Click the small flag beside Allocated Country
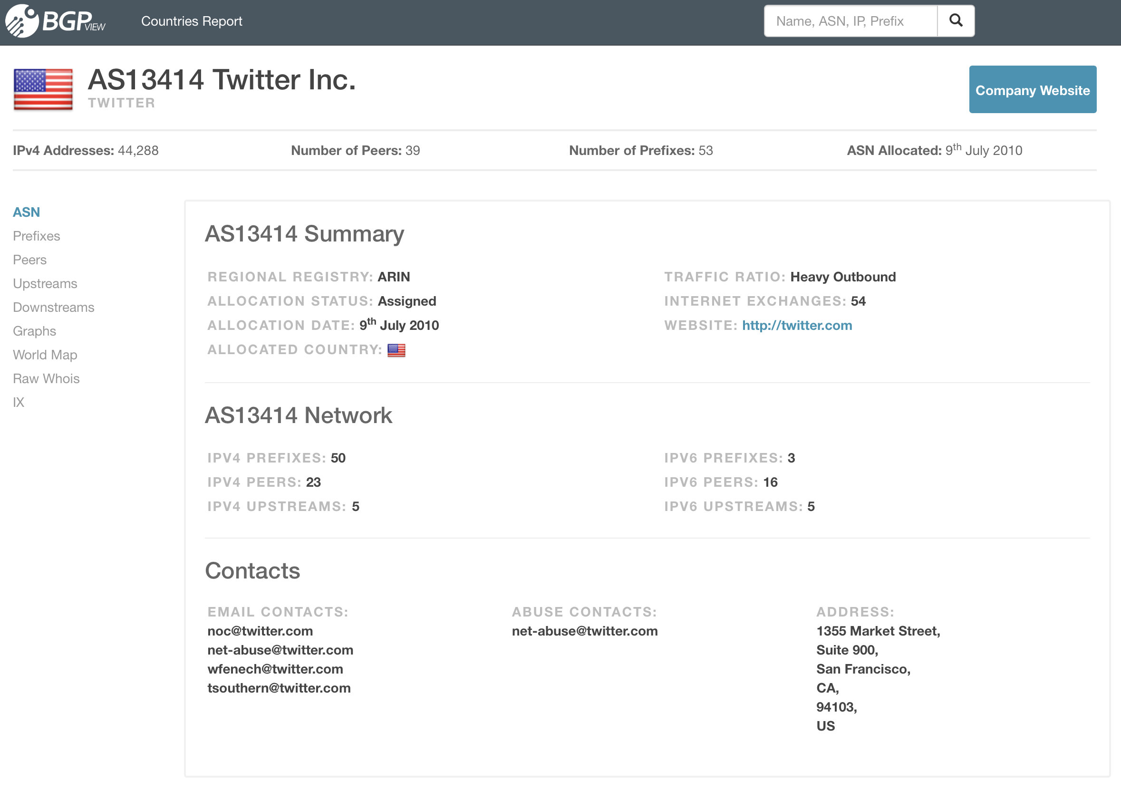 [396, 350]
